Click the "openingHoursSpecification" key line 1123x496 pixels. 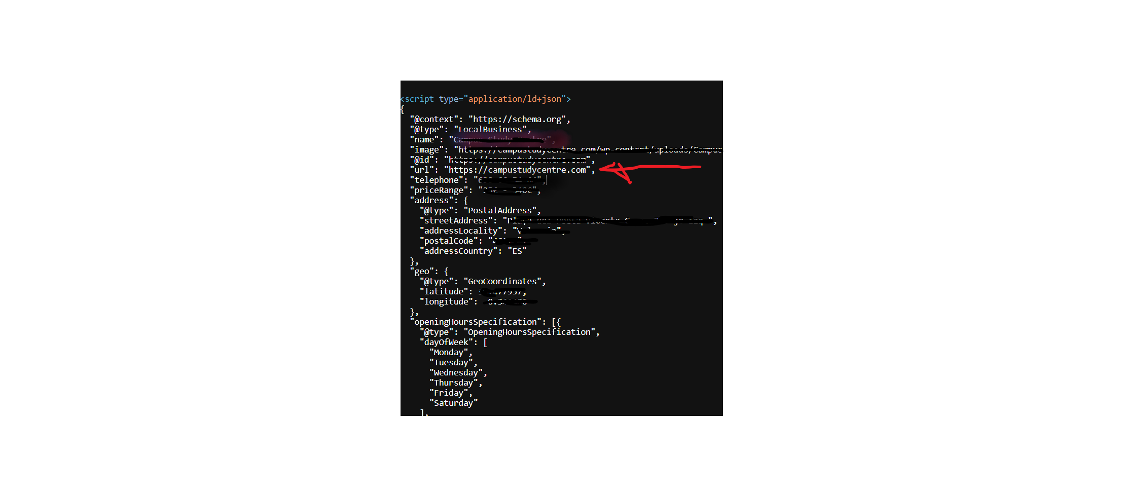click(x=485, y=322)
